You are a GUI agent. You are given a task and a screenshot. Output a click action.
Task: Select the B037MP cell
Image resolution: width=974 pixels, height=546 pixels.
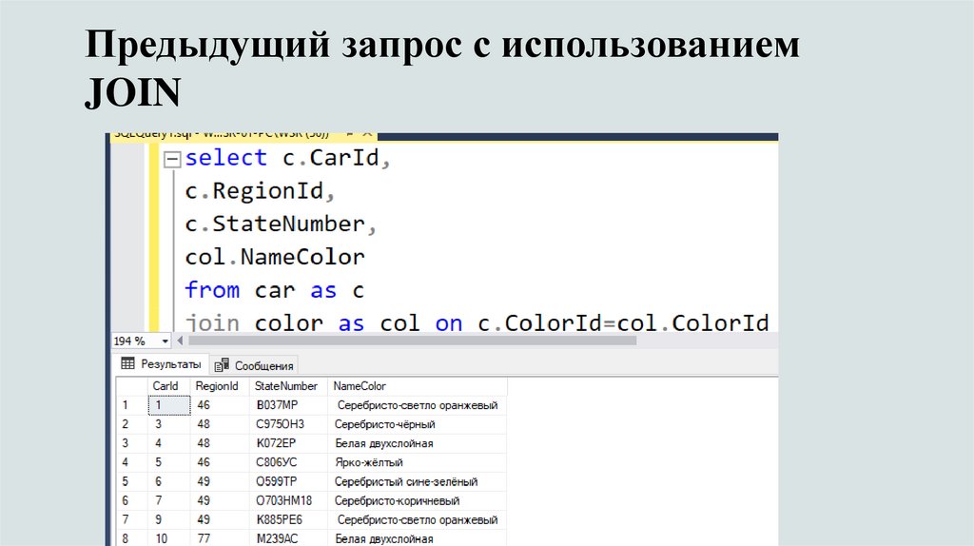288,405
